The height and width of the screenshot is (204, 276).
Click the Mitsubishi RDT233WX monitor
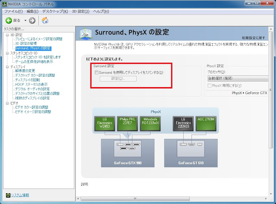click(x=150, y=123)
